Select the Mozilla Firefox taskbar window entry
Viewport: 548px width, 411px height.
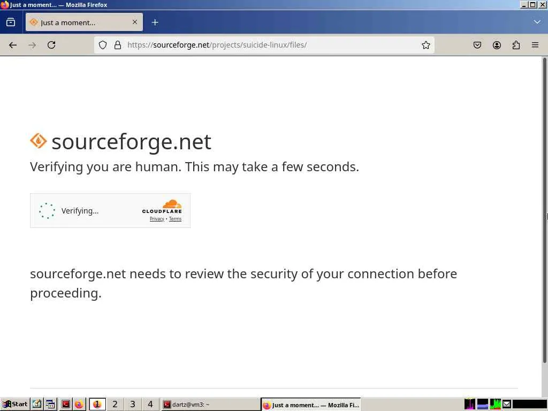(311, 405)
